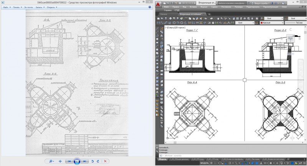Screen dimensions: 307x166
Task: Toggle ortho mode in the status bar
Action: [x=226, y=163]
